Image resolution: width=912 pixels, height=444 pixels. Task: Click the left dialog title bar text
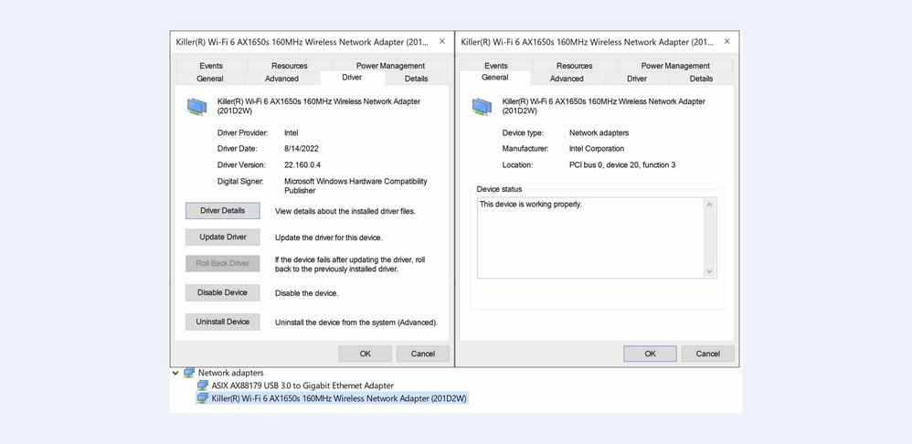pyautogui.click(x=302, y=42)
